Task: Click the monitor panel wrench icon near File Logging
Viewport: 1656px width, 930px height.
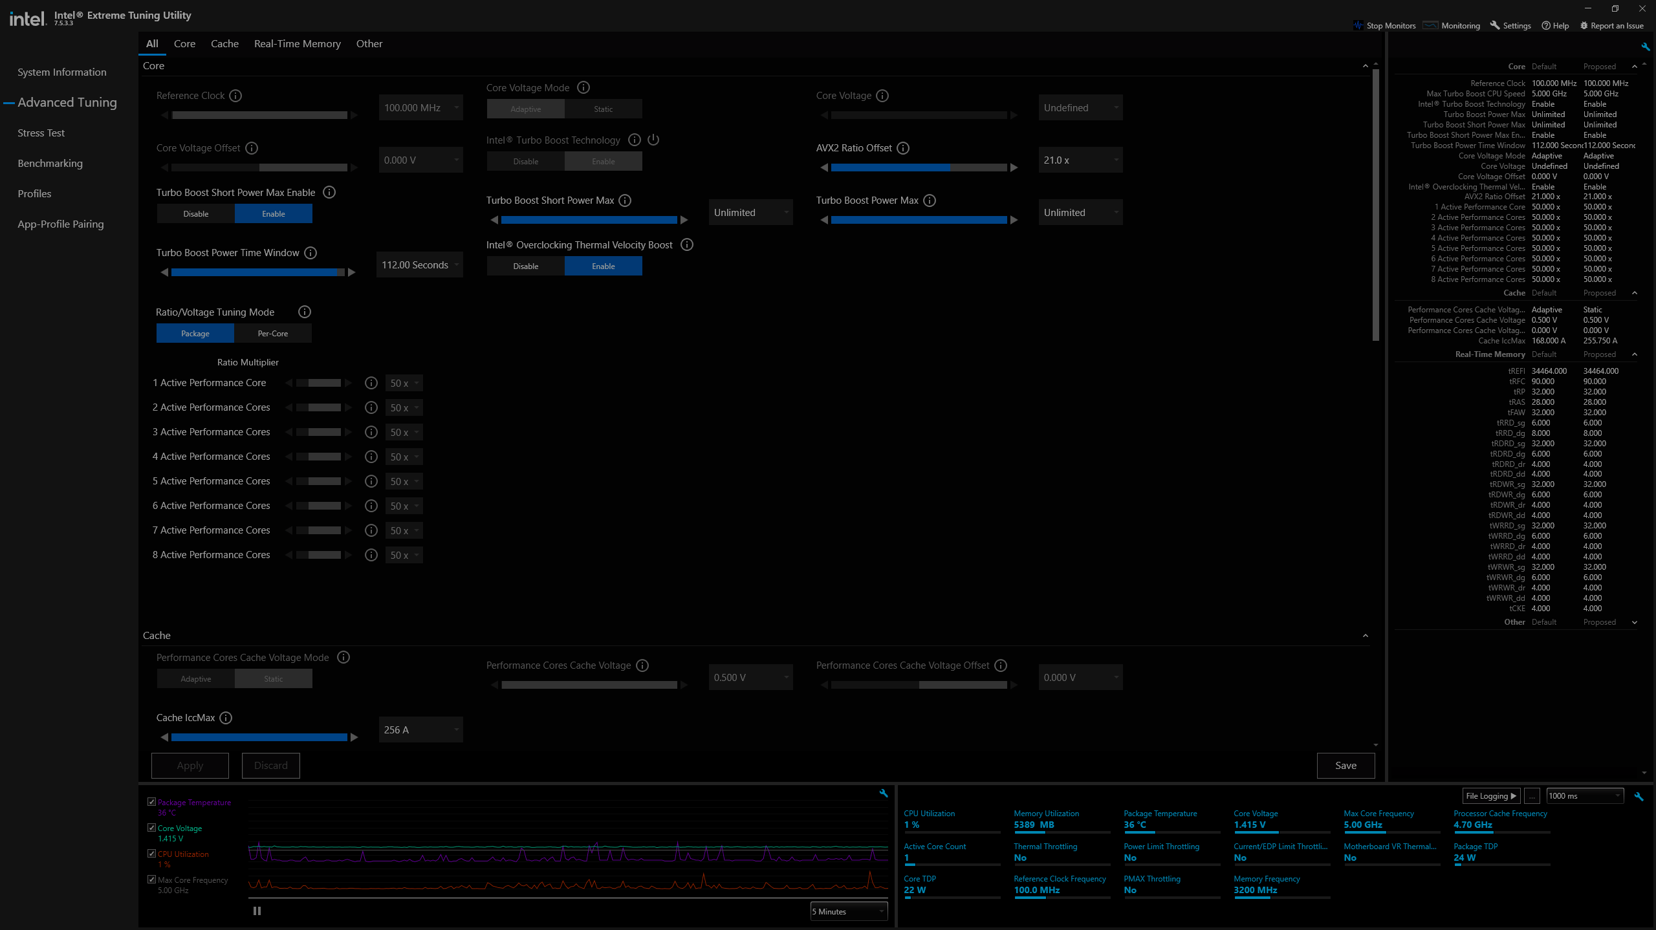Action: pos(1639,796)
